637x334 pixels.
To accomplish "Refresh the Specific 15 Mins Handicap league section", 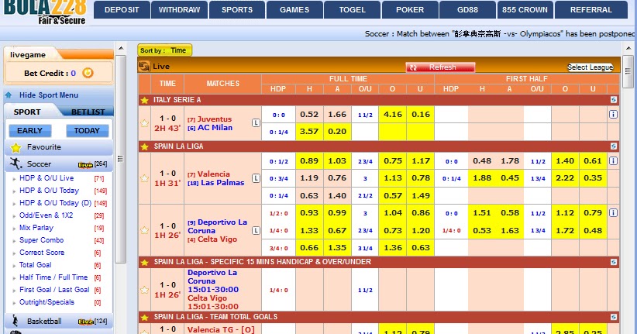I will 614,262.
